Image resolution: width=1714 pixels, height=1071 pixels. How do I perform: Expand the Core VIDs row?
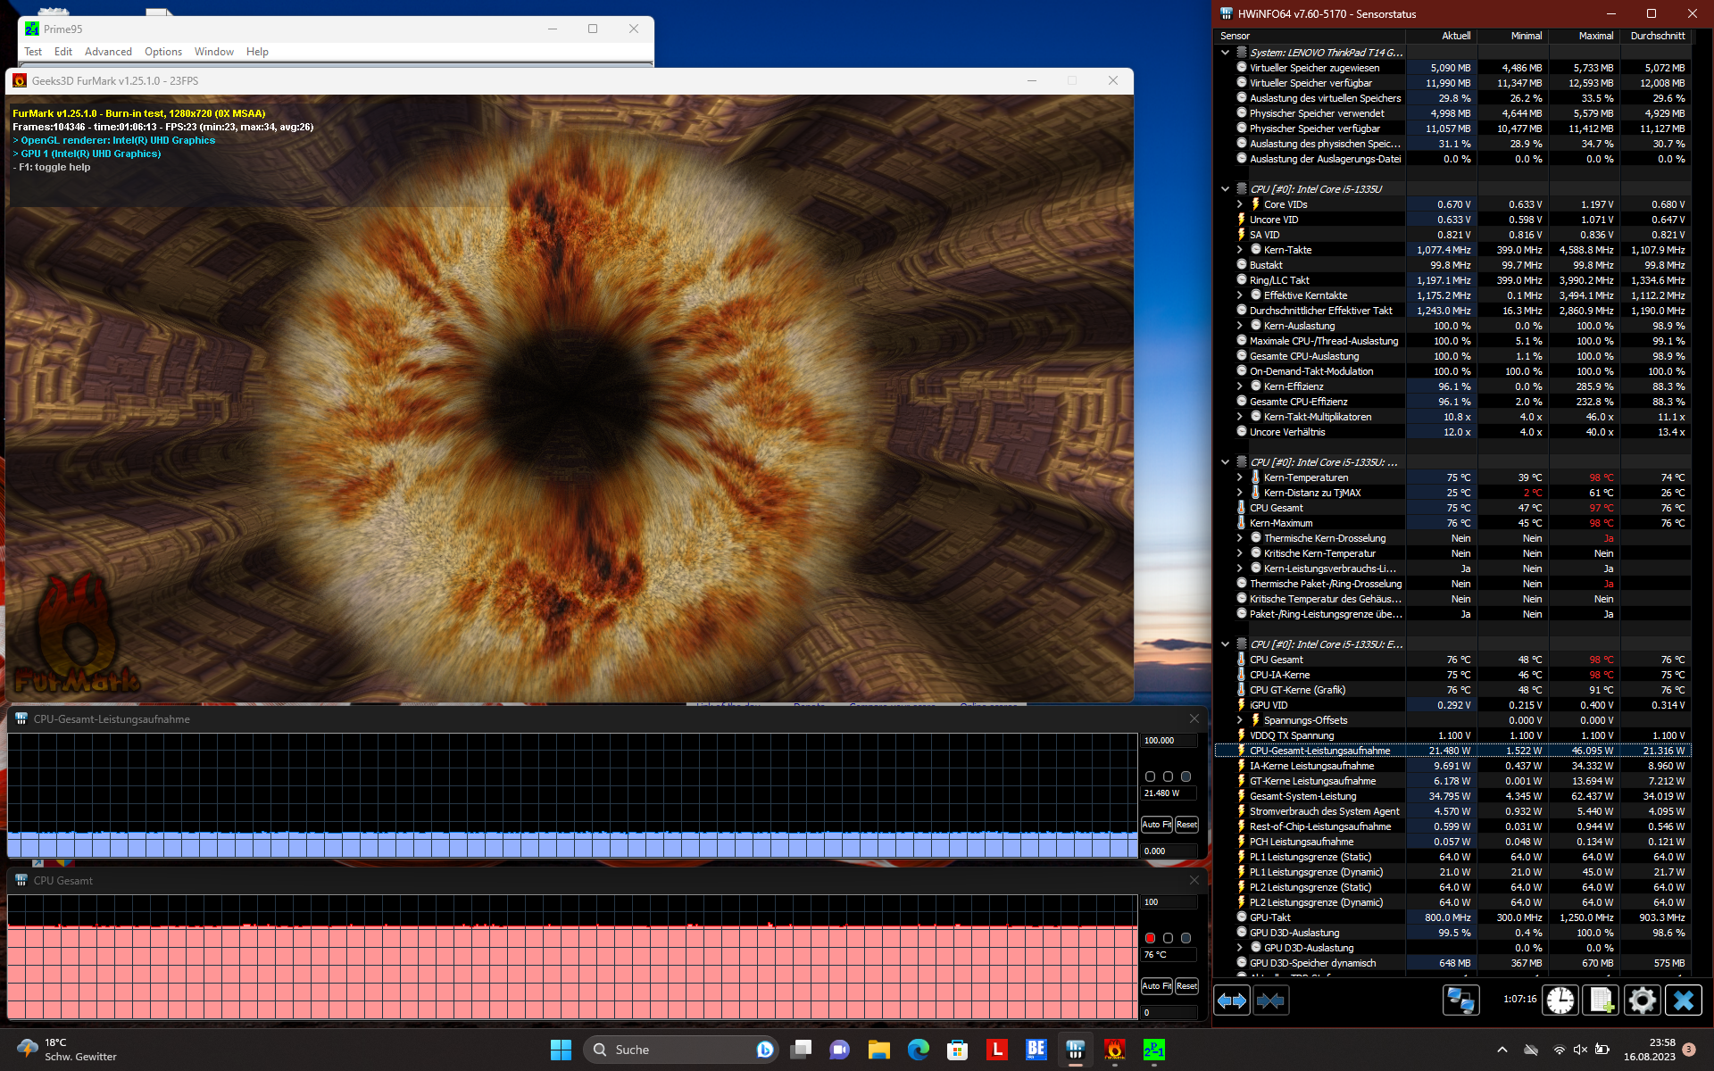[x=1239, y=204]
